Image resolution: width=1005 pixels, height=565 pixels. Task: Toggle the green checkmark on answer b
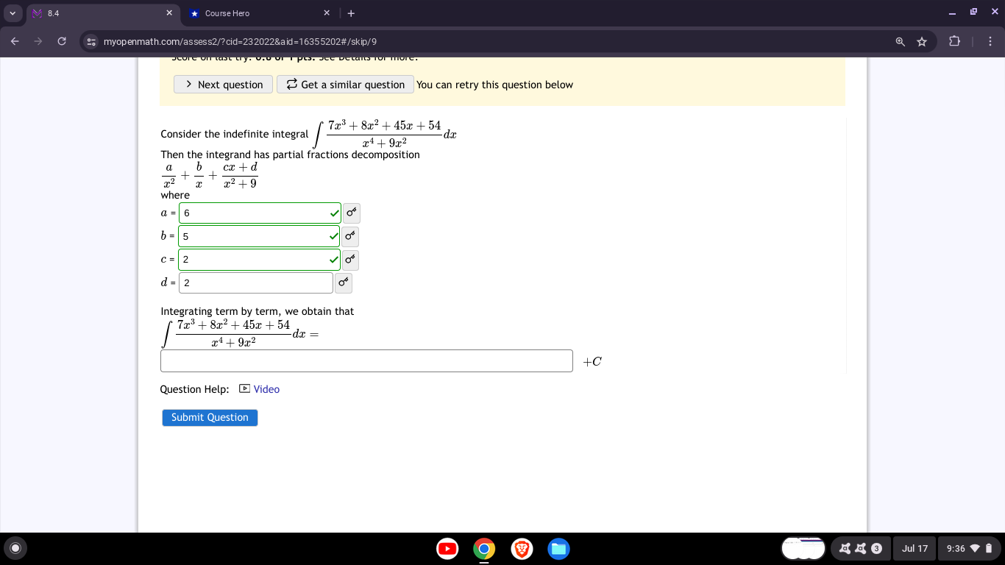[x=333, y=236]
